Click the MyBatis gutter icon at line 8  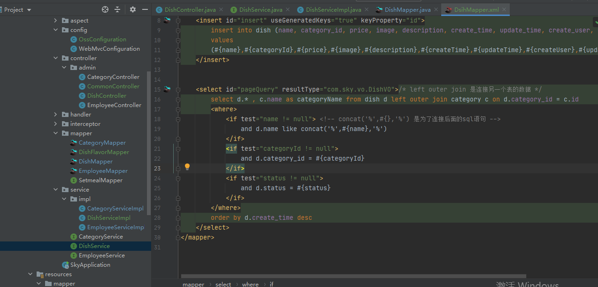[167, 20]
